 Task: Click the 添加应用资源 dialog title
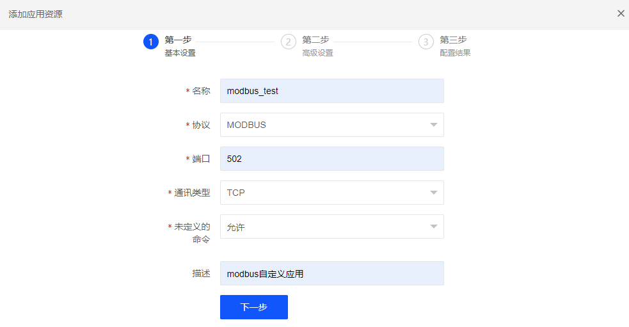[x=35, y=14]
